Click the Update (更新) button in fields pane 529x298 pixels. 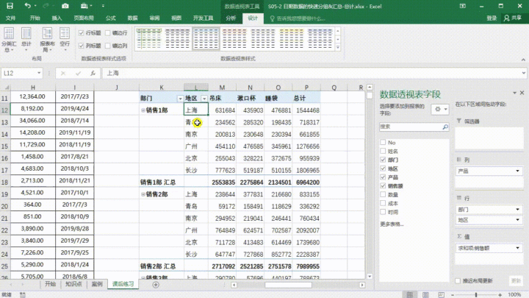[x=516, y=281]
